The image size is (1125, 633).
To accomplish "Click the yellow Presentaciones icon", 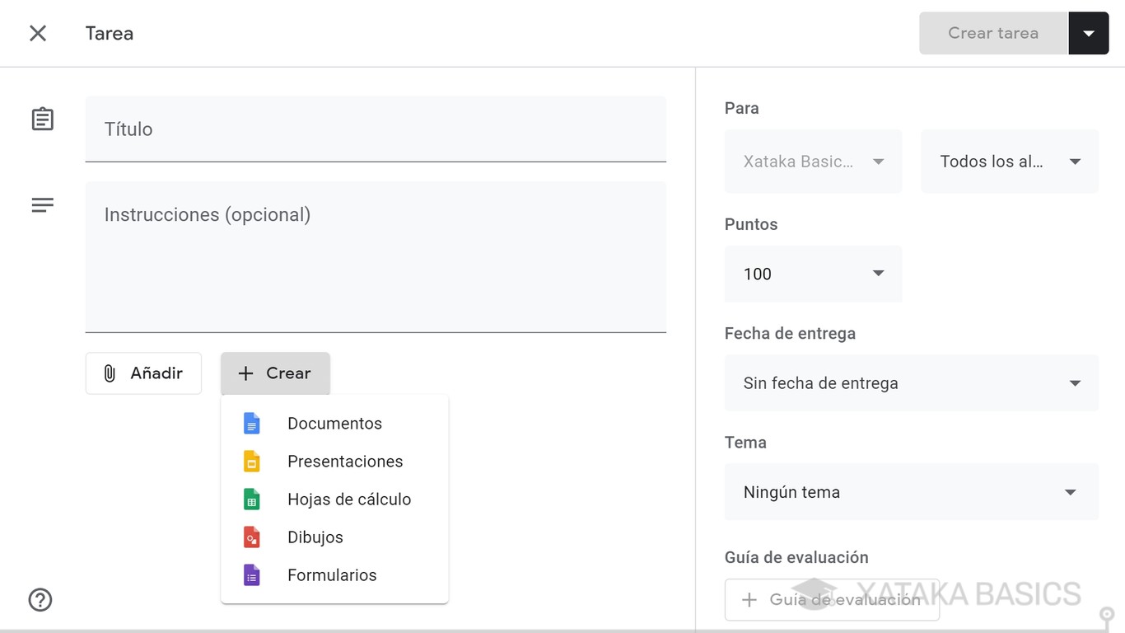I will pos(251,461).
